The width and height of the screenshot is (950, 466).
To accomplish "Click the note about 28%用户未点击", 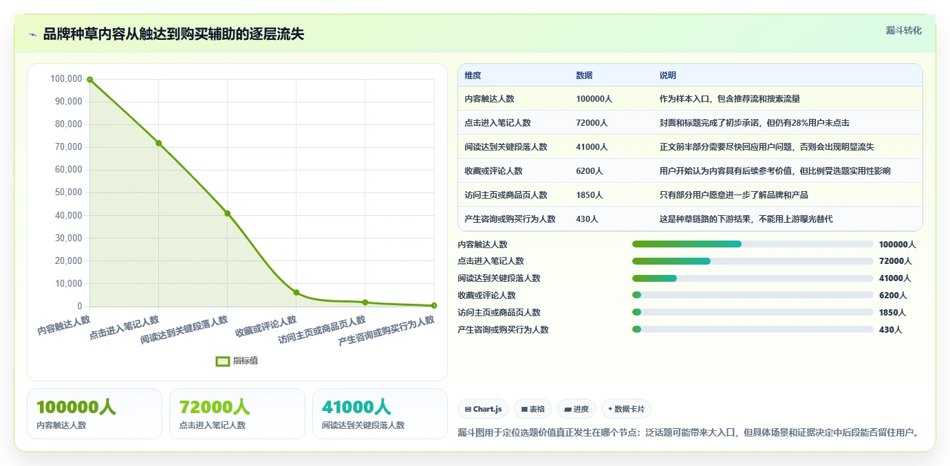I will click(755, 123).
